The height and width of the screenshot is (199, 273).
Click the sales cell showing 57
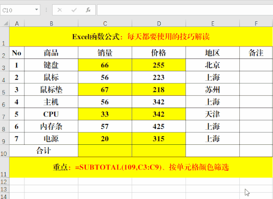pyautogui.click(x=105, y=126)
